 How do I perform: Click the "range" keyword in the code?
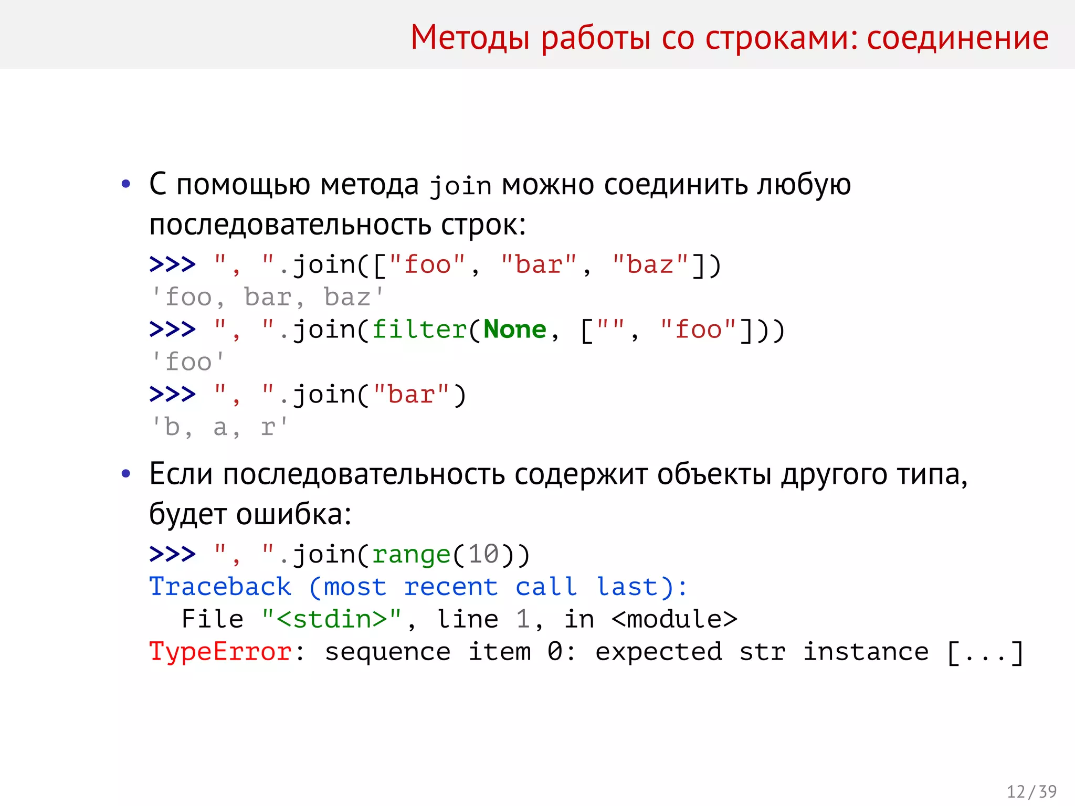[x=412, y=555]
